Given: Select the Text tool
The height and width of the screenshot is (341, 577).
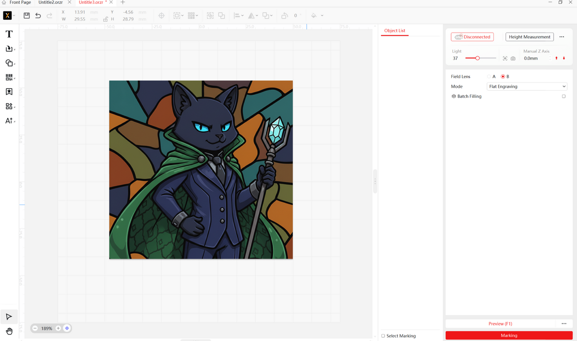Looking at the screenshot, I should click(x=9, y=34).
